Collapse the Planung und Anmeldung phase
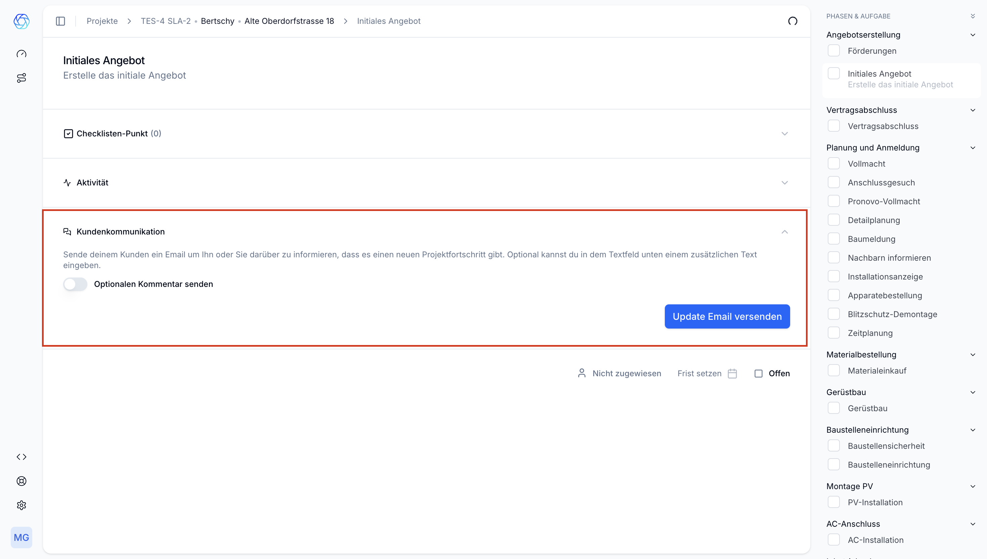This screenshot has width=987, height=559. coord(973,148)
